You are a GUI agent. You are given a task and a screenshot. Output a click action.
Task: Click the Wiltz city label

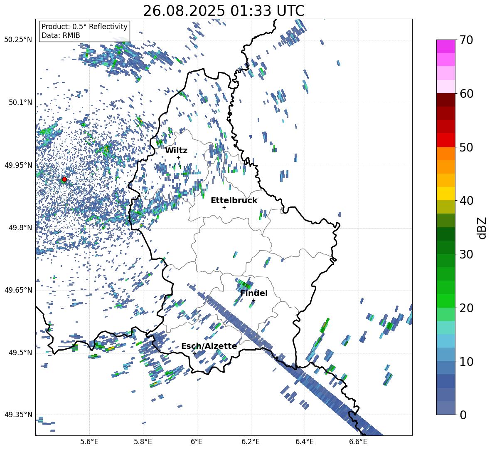[x=176, y=151]
